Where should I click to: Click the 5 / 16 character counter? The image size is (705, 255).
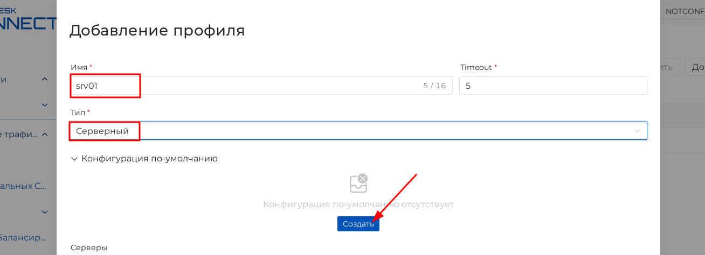(x=434, y=86)
